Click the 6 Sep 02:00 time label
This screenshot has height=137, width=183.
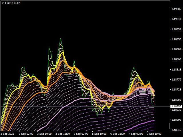coord(81,134)
